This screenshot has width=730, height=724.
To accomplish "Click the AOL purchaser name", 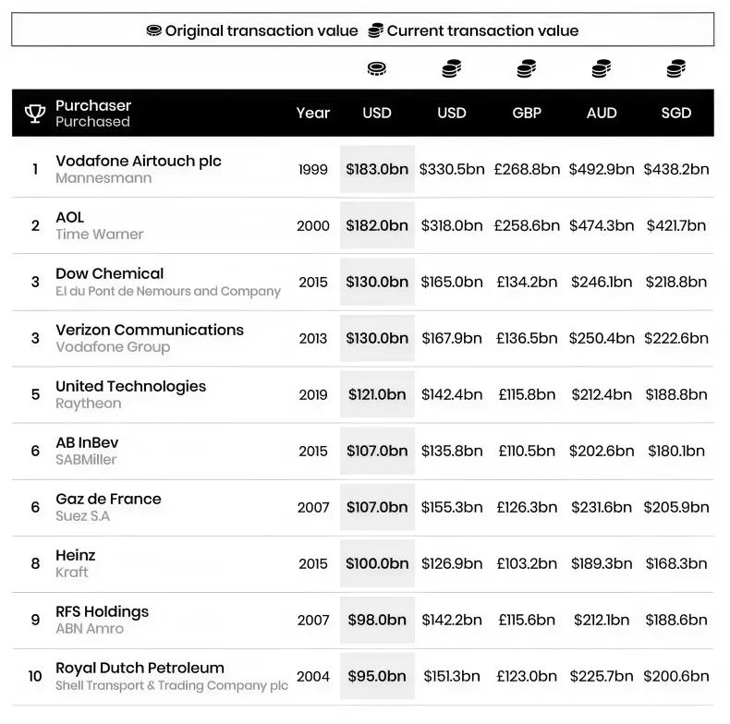I will coord(70,217).
